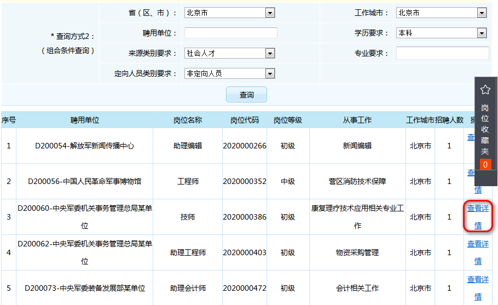Click the 聘用单位 column header
This screenshot has width=498, height=305.
tap(85, 120)
